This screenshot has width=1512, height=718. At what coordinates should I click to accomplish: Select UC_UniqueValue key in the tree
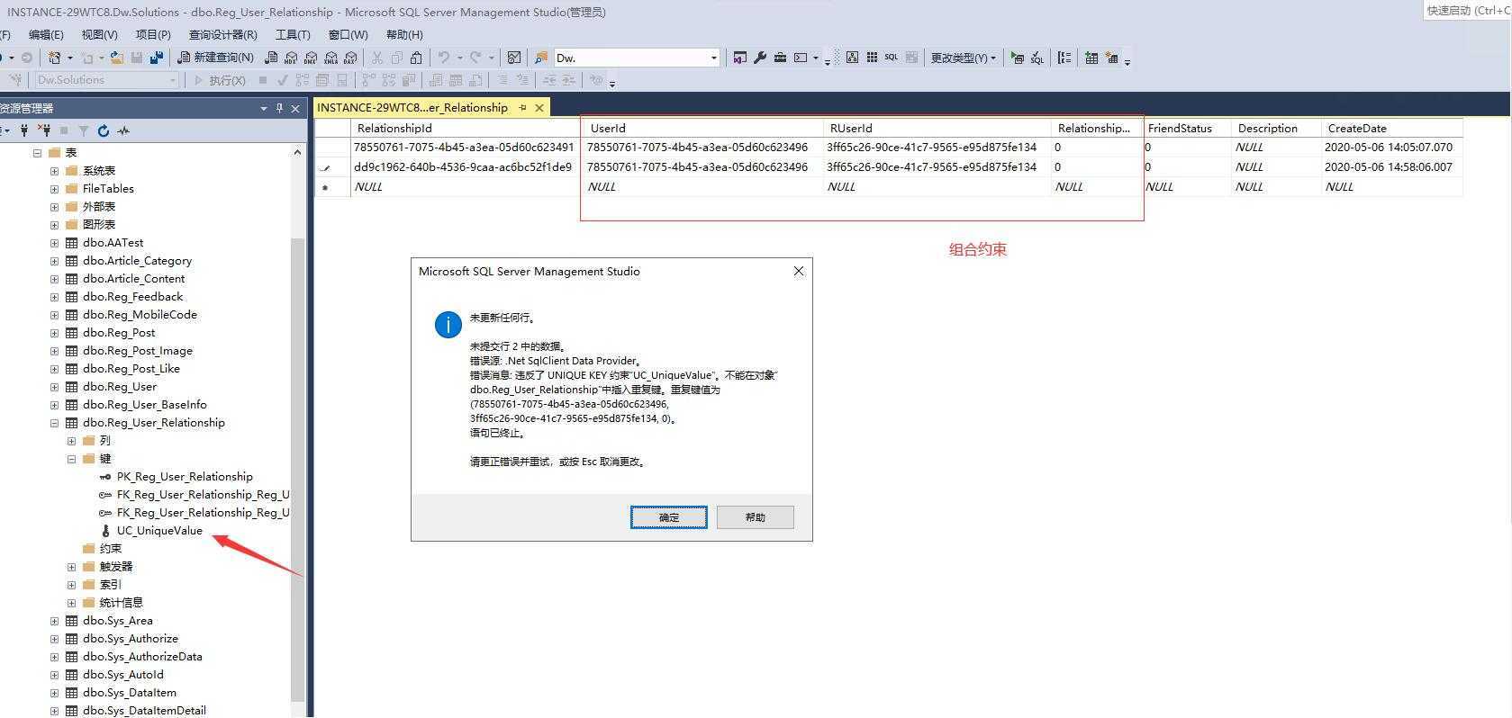(159, 531)
